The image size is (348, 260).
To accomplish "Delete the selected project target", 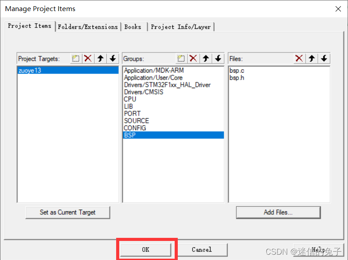I will [x=88, y=58].
